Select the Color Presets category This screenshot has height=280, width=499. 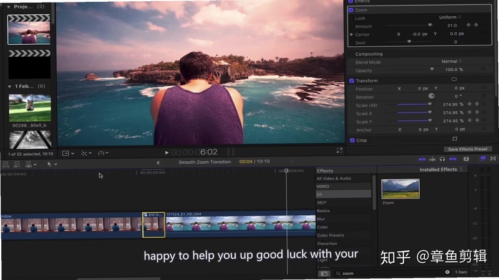pos(331,235)
